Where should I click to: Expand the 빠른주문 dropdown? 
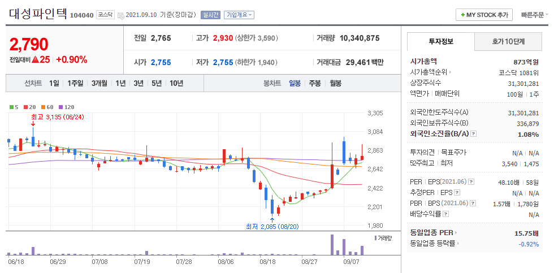click(535, 15)
